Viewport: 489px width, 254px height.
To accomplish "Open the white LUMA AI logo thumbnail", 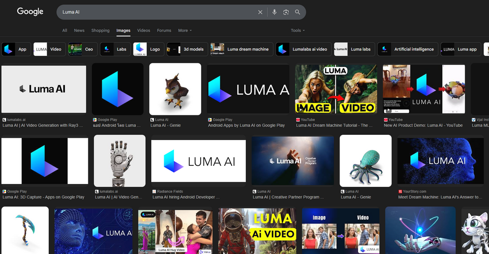I will [x=199, y=161].
